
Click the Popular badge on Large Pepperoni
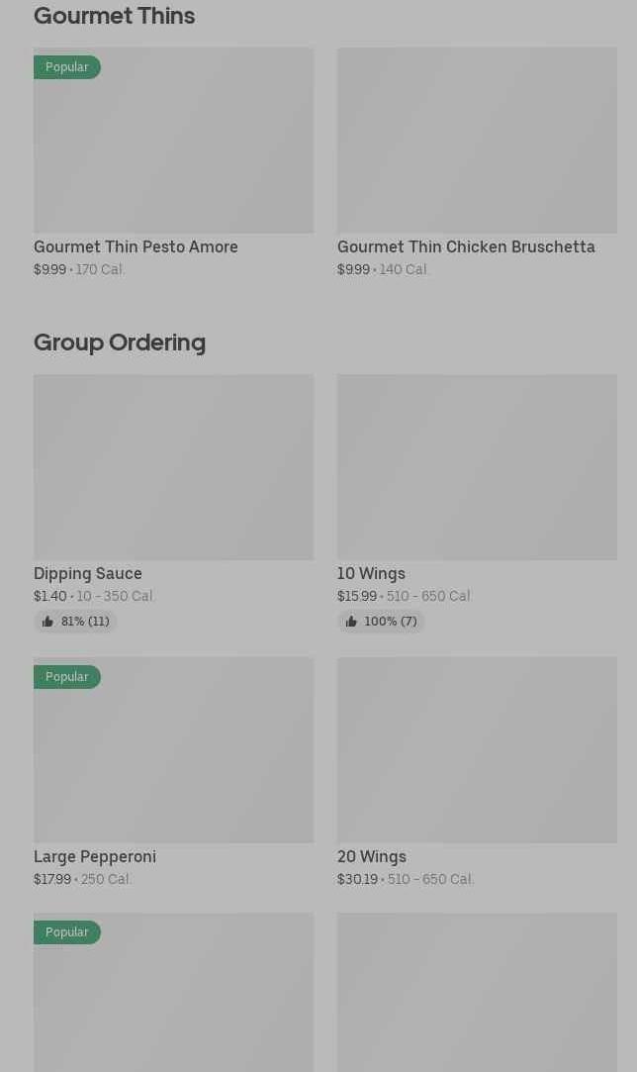point(67,677)
